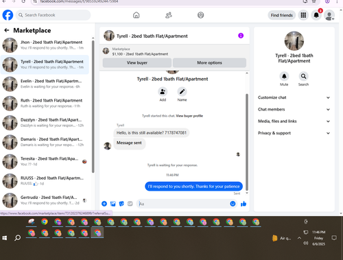Click the Facebook logo icon

point(8,15)
